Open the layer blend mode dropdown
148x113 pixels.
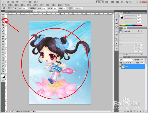tap(126, 60)
